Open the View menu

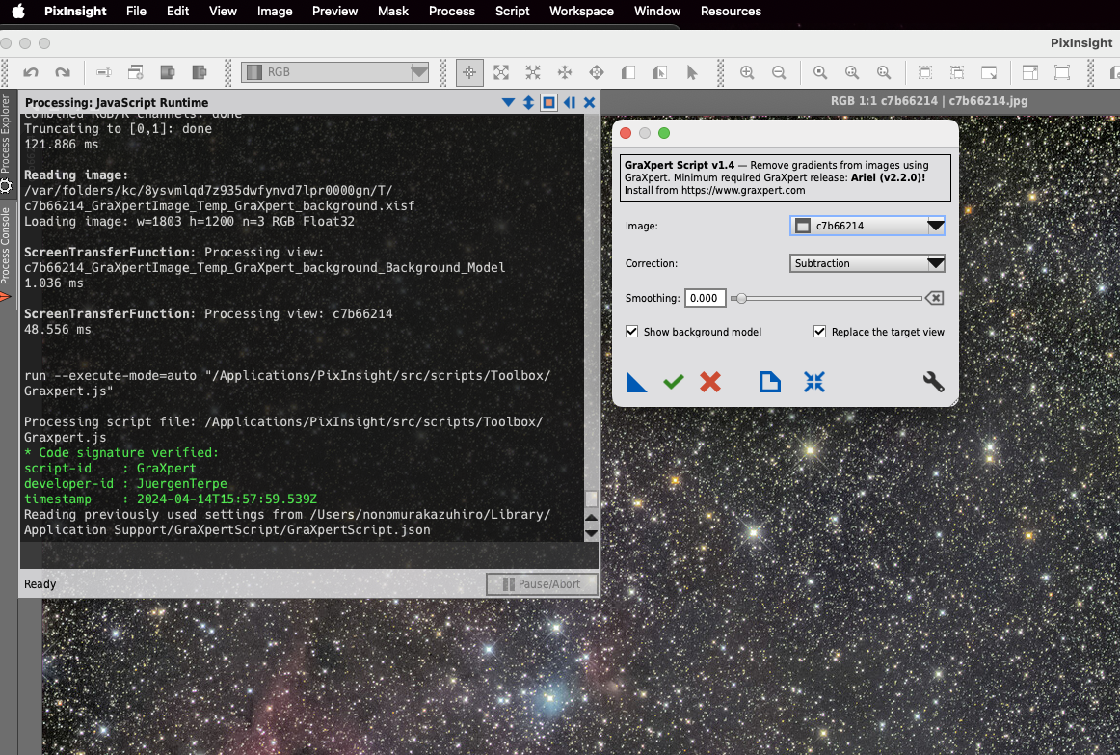pyautogui.click(x=222, y=11)
